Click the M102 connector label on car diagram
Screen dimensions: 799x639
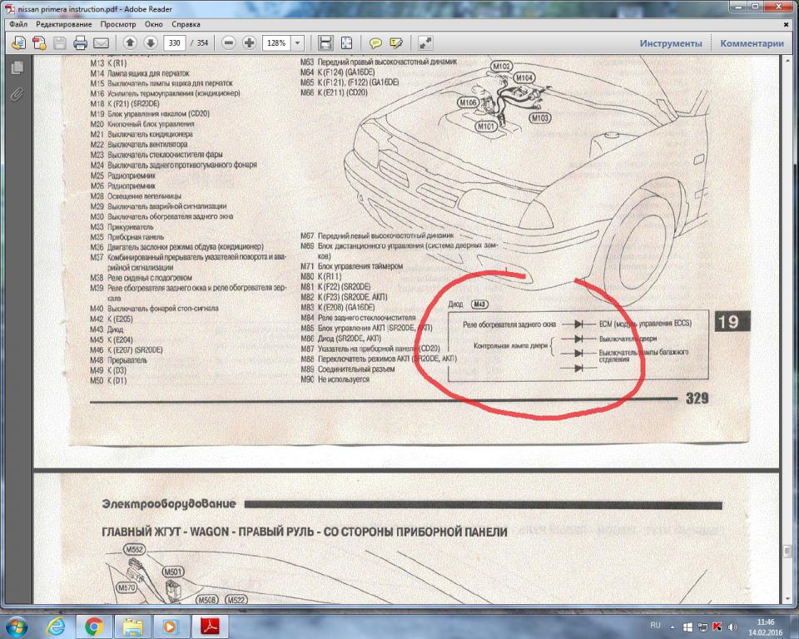pyautogui.click(x=502, y=67)
